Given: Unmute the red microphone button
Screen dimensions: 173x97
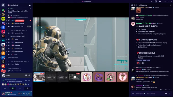Looking at the screenshot, I should tap(19, 93).
